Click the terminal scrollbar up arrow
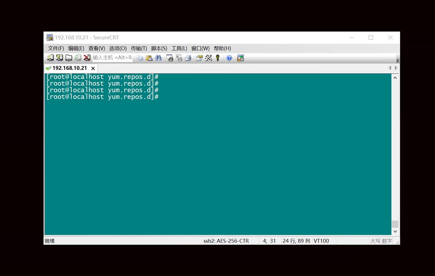Screen dimensions: 435x276 [395, 78]
